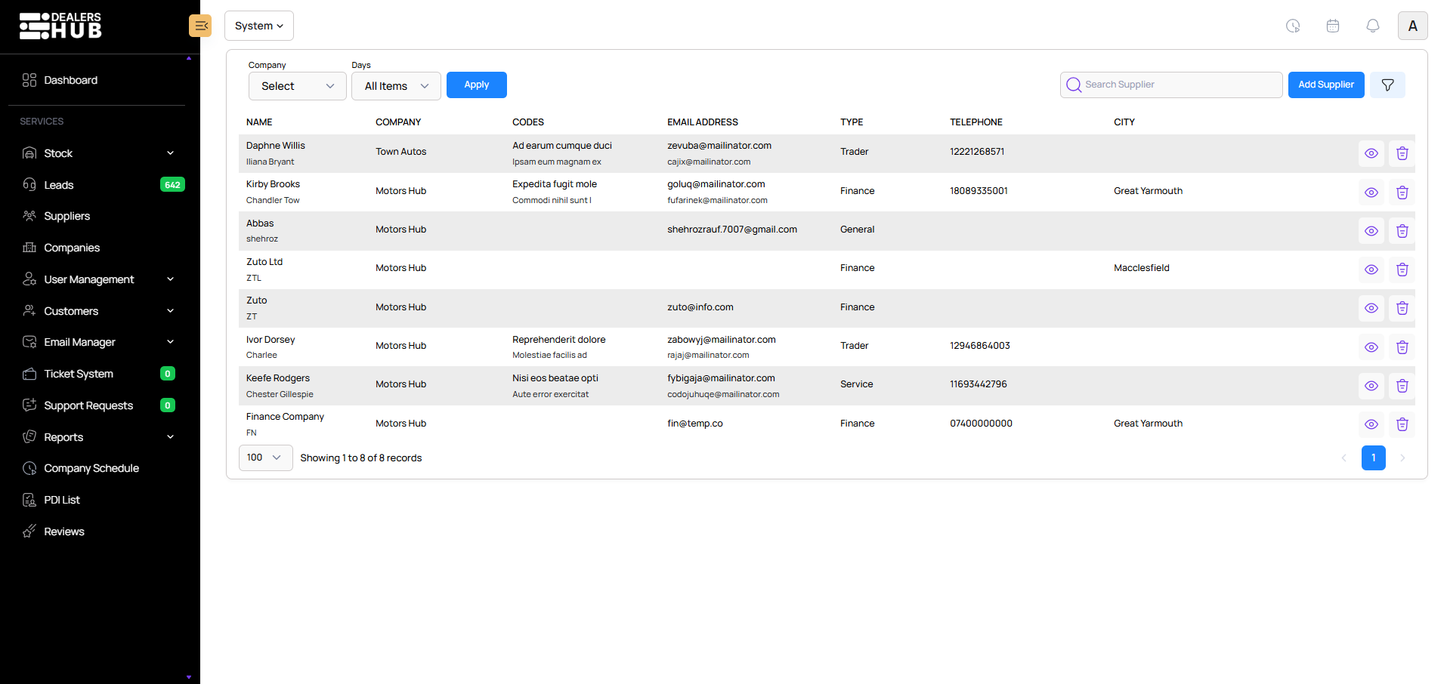Change the page size dropdown showing 100
Screen dimensions: 1447x684
[x=265, y=458]
